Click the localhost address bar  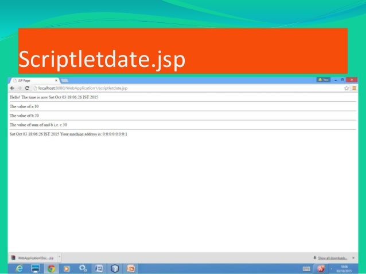tap(189, 88)
